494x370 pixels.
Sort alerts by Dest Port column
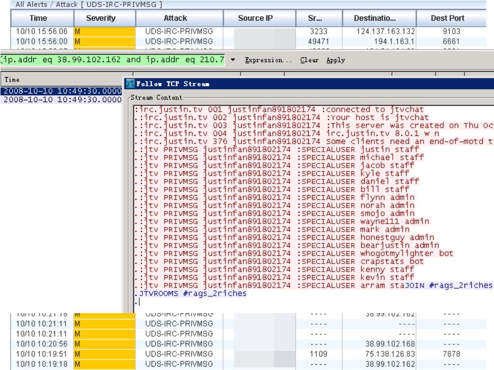(x=452, y=18)
